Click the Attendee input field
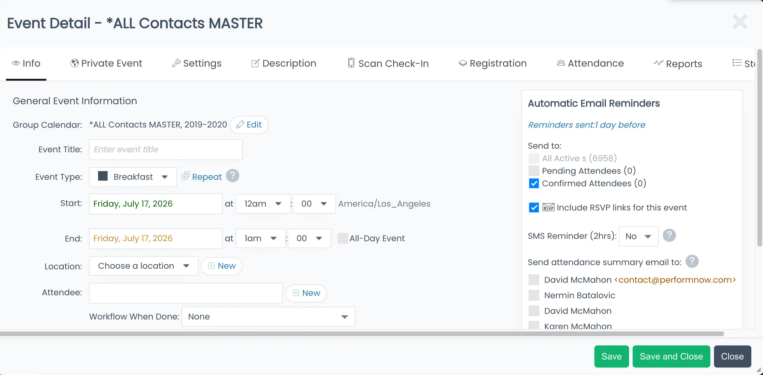Screen dimensions: 763x375 pyautogui.click(x=186, y=293)
